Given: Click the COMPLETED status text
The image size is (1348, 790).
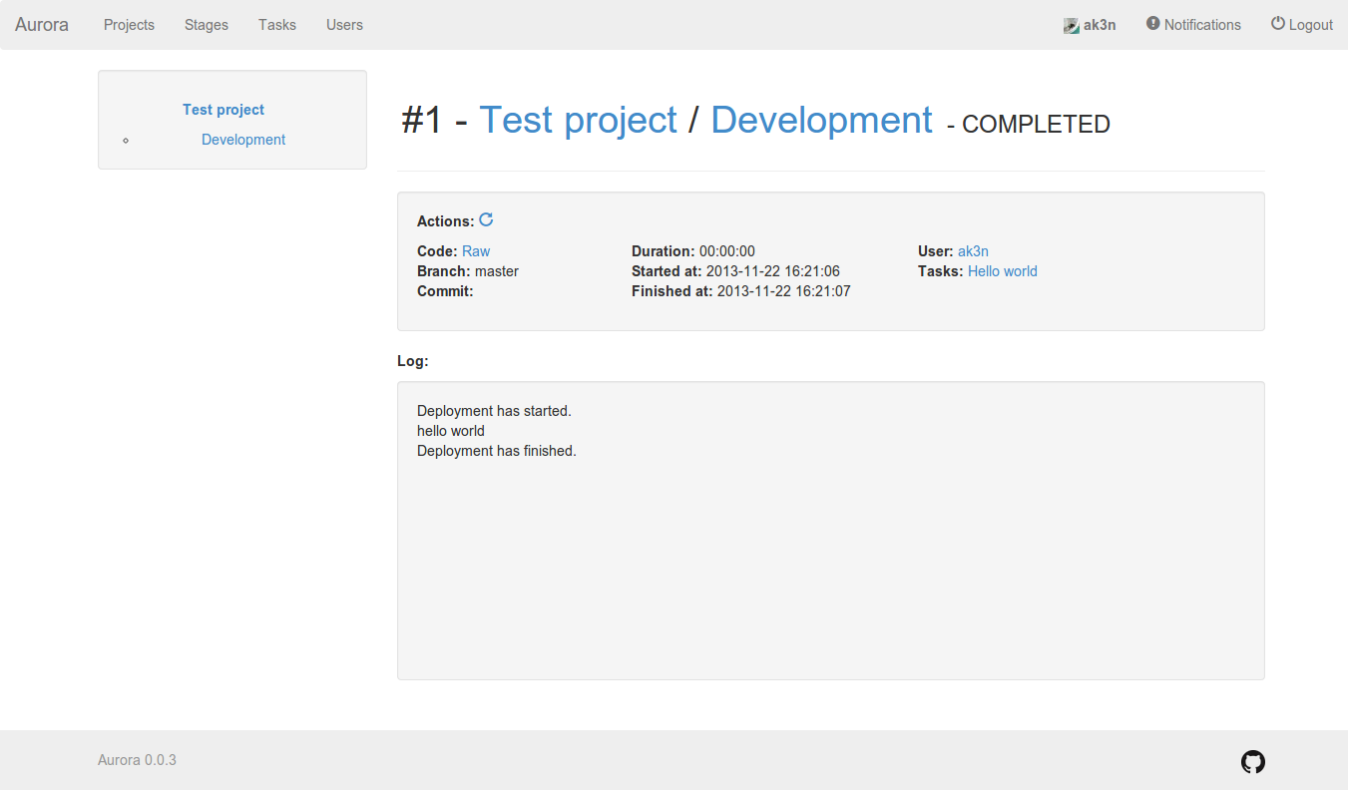Looking at the screenshot, I should tap(1036, 125).
